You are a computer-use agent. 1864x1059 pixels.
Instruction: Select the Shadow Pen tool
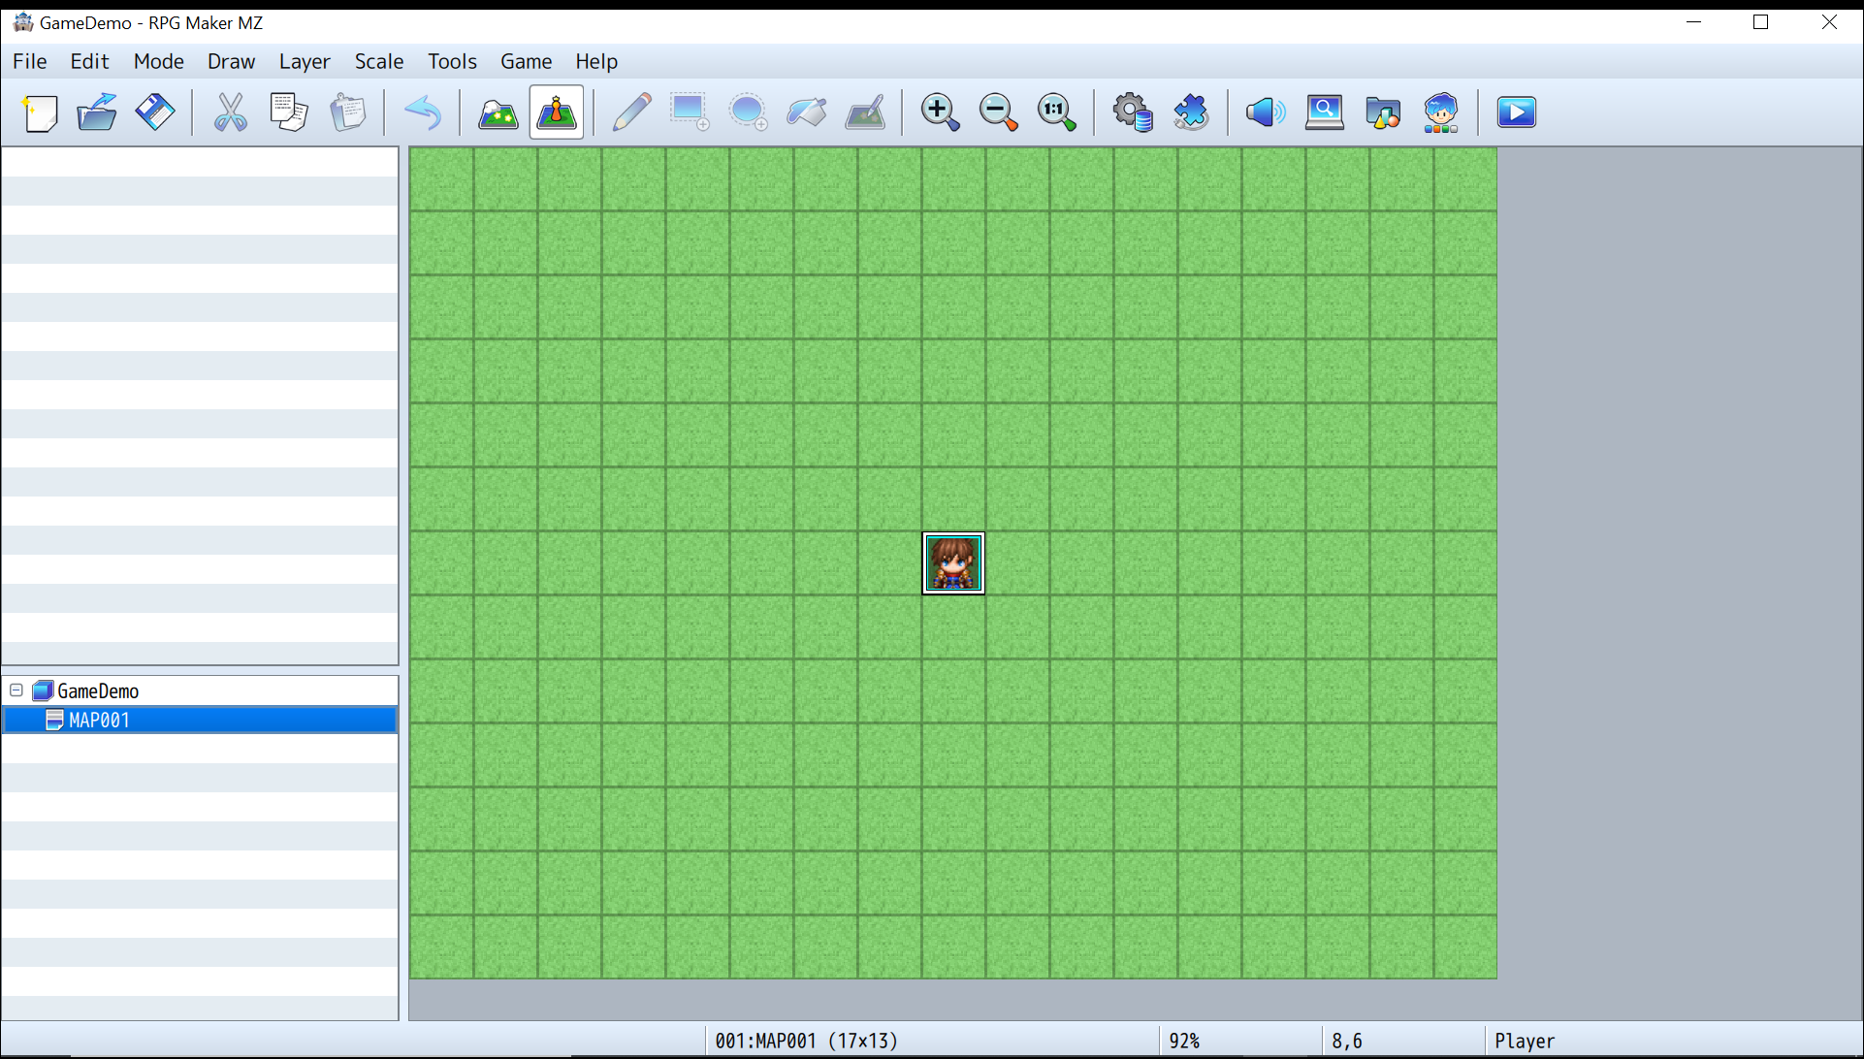865,112
